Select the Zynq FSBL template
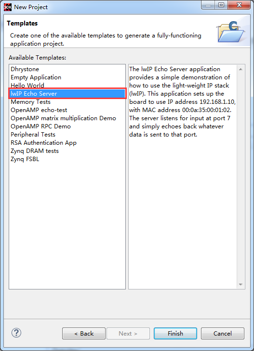The height and width of the screenshot is (351, 254). point(67,159)
